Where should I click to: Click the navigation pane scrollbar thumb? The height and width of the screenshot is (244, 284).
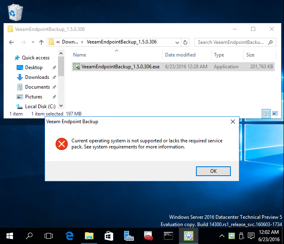pos(61,66)
